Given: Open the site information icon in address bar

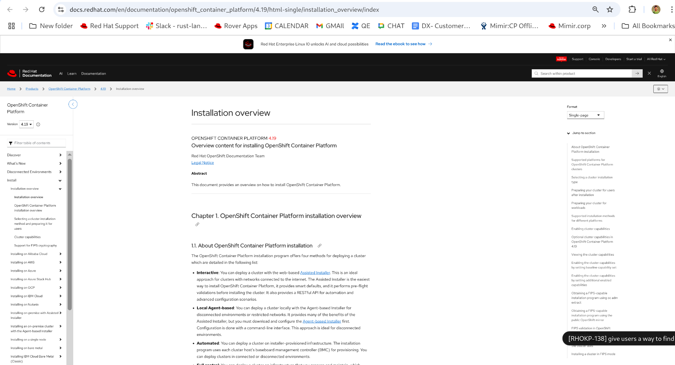Looking at the screenshot, I should (61, 10).
